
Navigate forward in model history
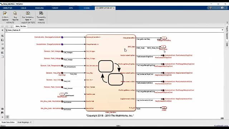coord(7,26)
